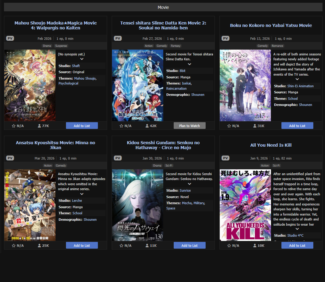Add Gundam Hathaway movie to list

189,246
